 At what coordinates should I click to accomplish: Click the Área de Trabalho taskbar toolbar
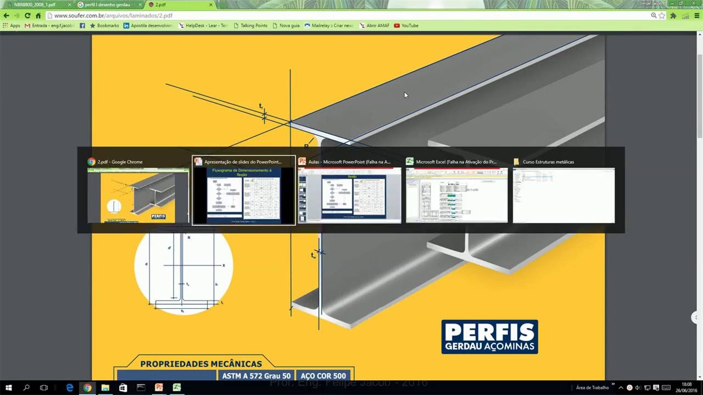point(592,388)
